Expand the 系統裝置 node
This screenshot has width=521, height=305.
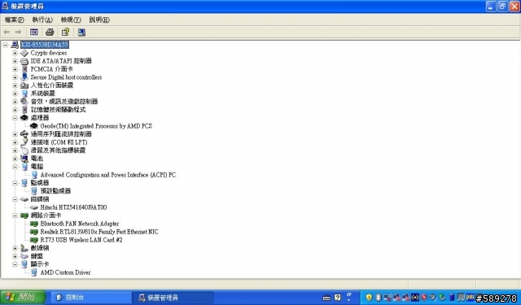pos(15,94)
